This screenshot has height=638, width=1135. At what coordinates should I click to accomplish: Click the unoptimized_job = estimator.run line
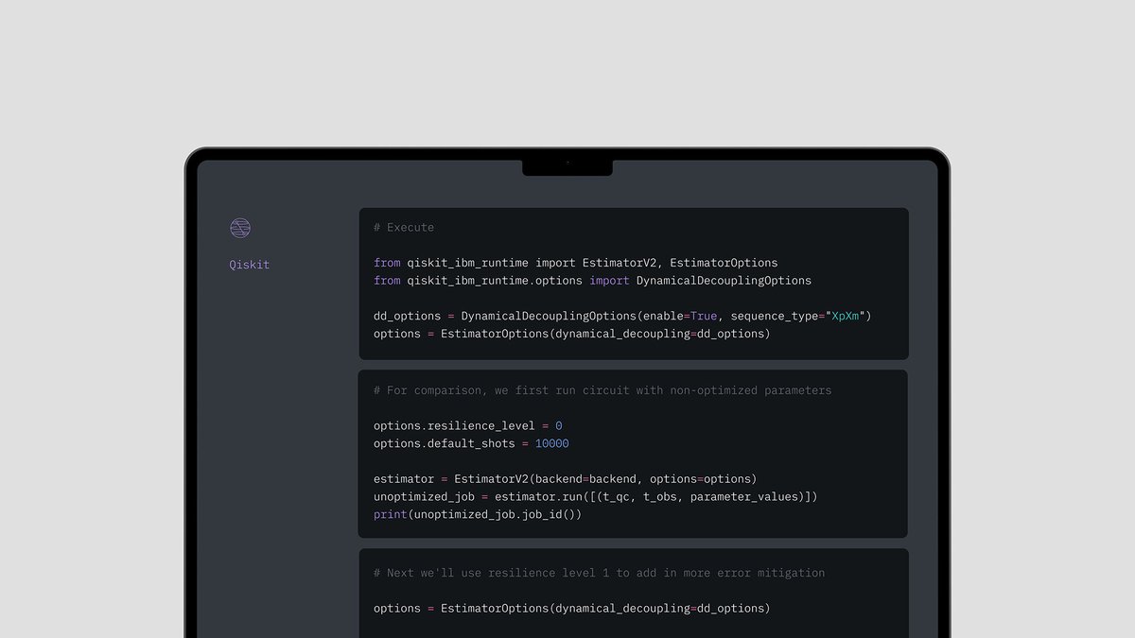pyautogui.click(x=596, y=497)
